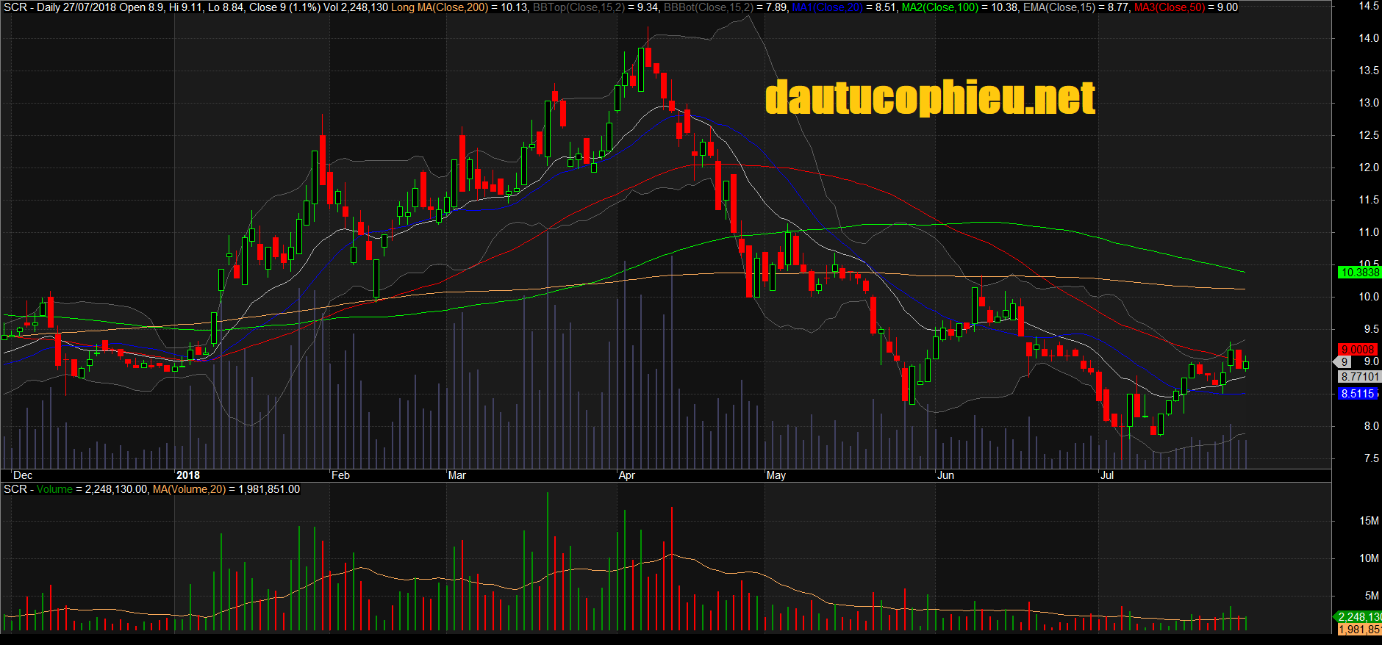Click the 10.0 price axis label
The height and width of the screenshot is (645, 1382).
click(1369, 297)
